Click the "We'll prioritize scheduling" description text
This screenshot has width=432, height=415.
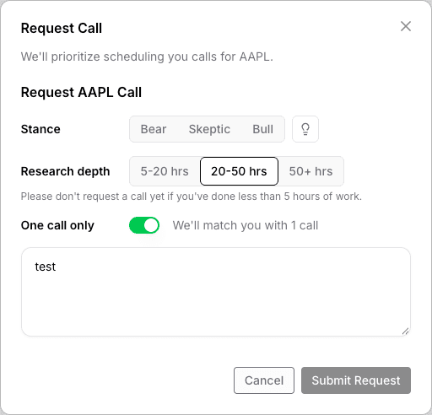[147, 57]
